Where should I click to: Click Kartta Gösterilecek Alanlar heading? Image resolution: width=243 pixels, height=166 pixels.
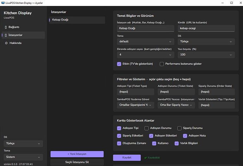pyautogui.click(x=135, y=121)
